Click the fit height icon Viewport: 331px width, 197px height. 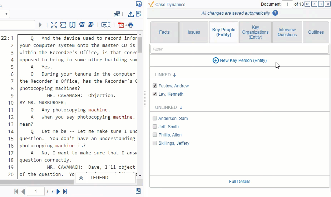pyautogui.click(x=73, y=25)
